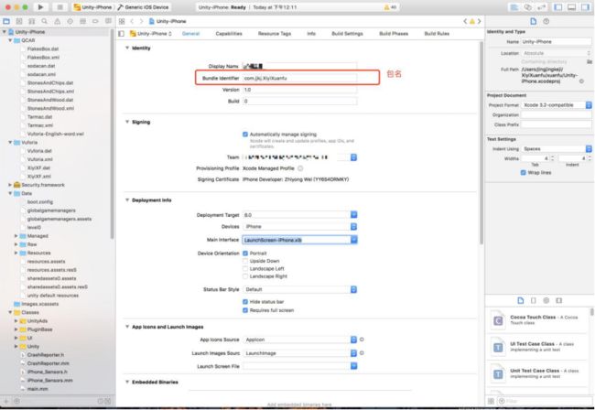
Task: Go back in the editor jump bar
Action: pyautogui.click(x=132, y=21)
